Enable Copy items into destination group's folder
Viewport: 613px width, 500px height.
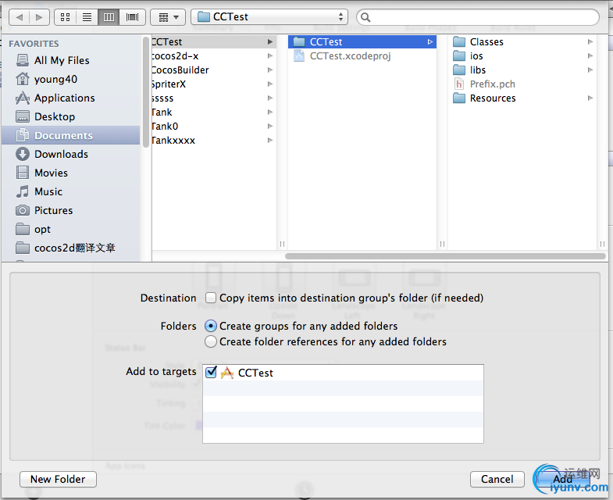point(211,298)
